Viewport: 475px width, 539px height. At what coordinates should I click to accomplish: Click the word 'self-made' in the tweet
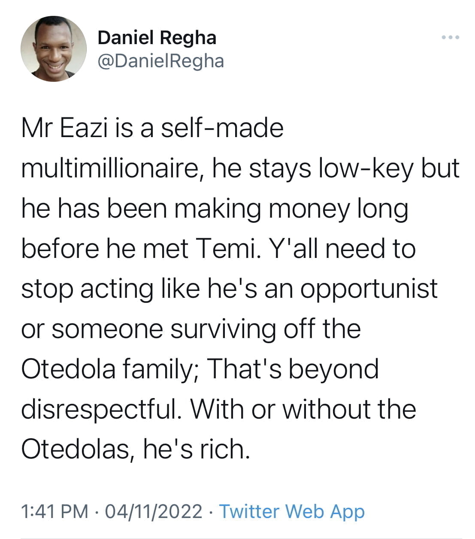[x=222, y=128]
